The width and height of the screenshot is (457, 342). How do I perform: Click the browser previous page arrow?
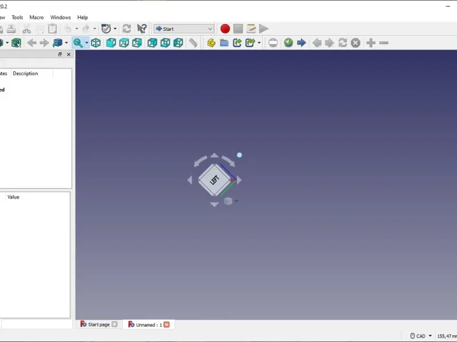[x=316, y=43]
